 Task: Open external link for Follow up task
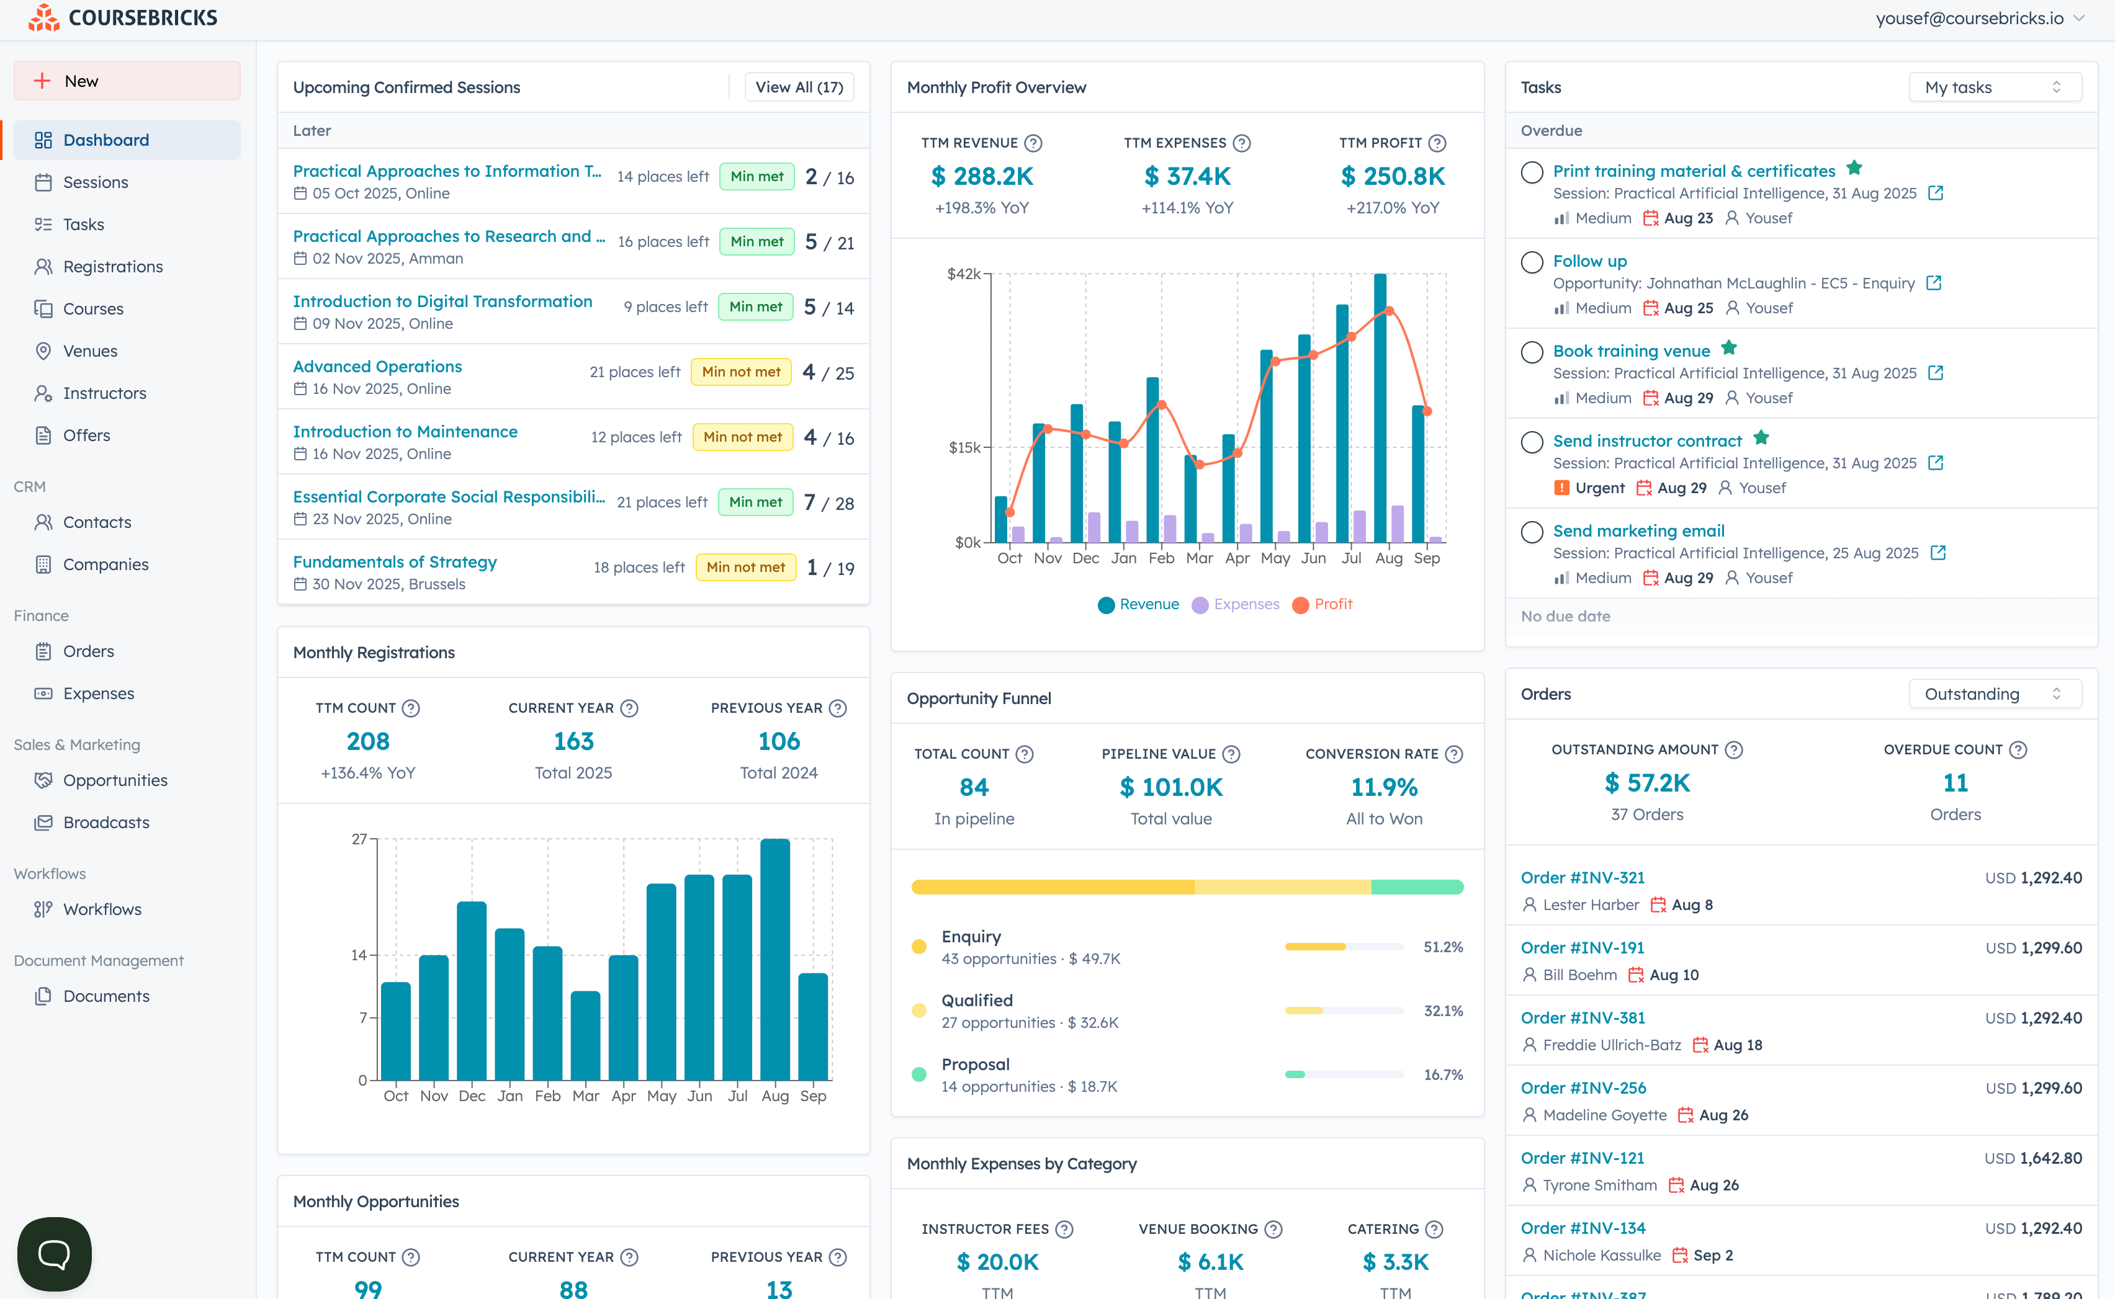pyautogui.click(x=1934, y=283)
